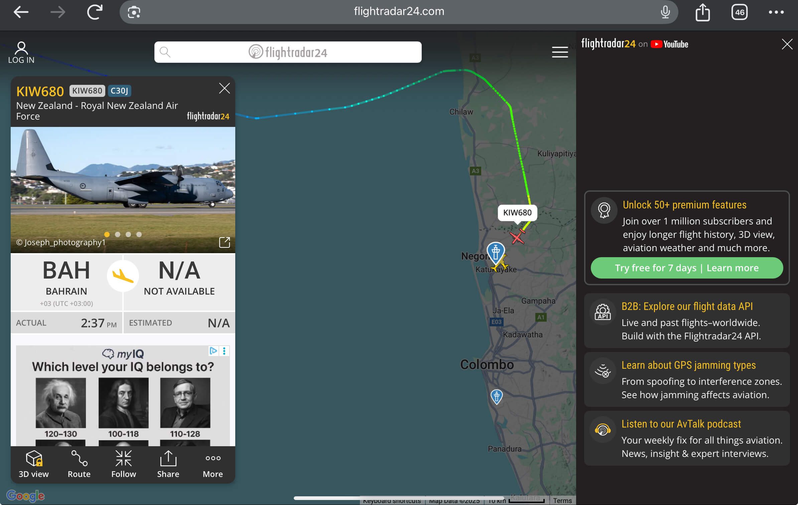Reload the flightradar24 page

pos(95,12)
